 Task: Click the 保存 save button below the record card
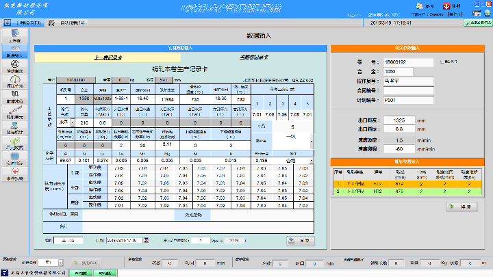(300, 241)
